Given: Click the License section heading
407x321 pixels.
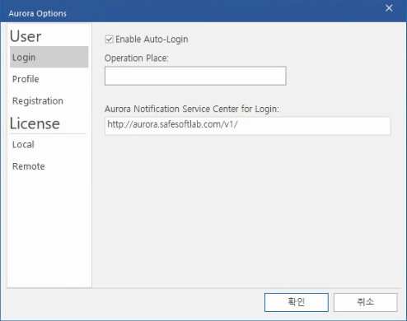Looking at the screenshot, I should [35, 123].
